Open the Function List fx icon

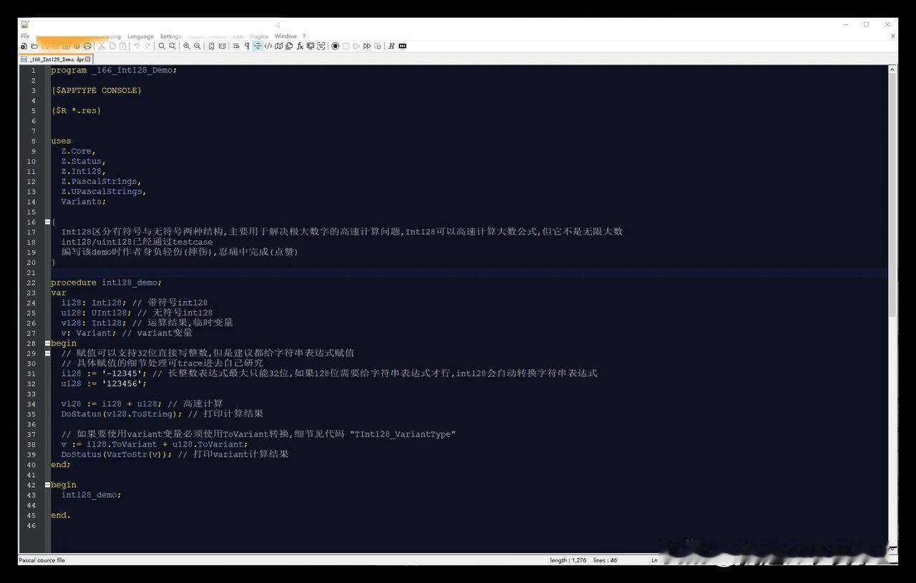click(x=300, y=46)
